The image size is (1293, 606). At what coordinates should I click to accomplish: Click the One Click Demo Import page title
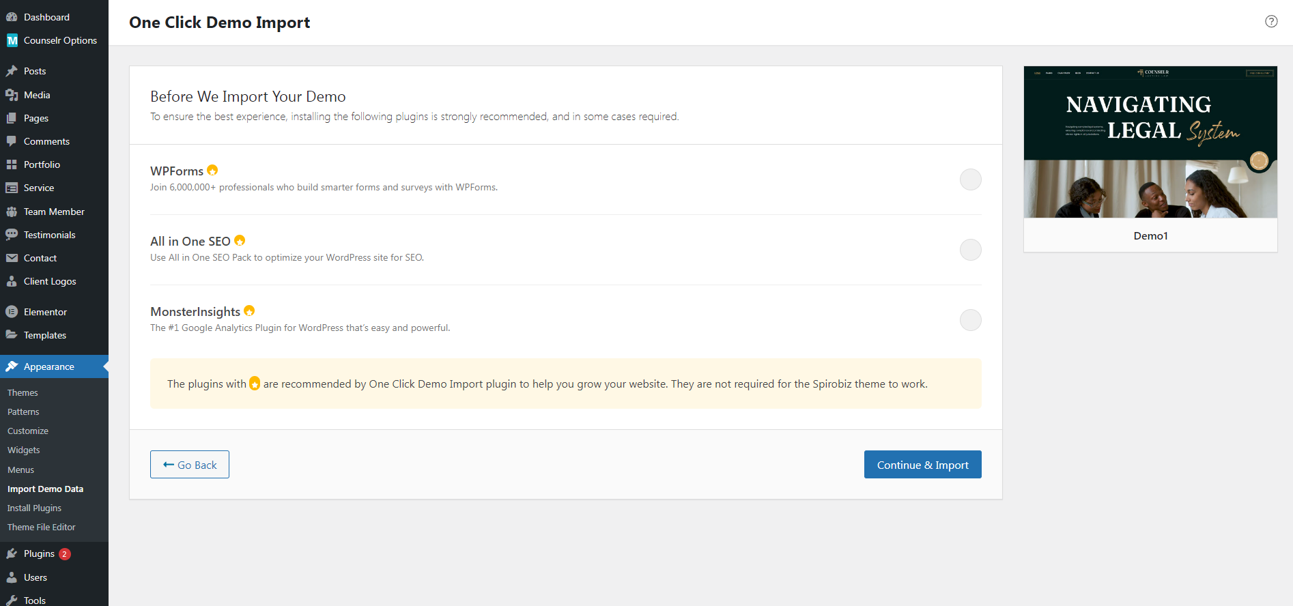click(219, 23)
